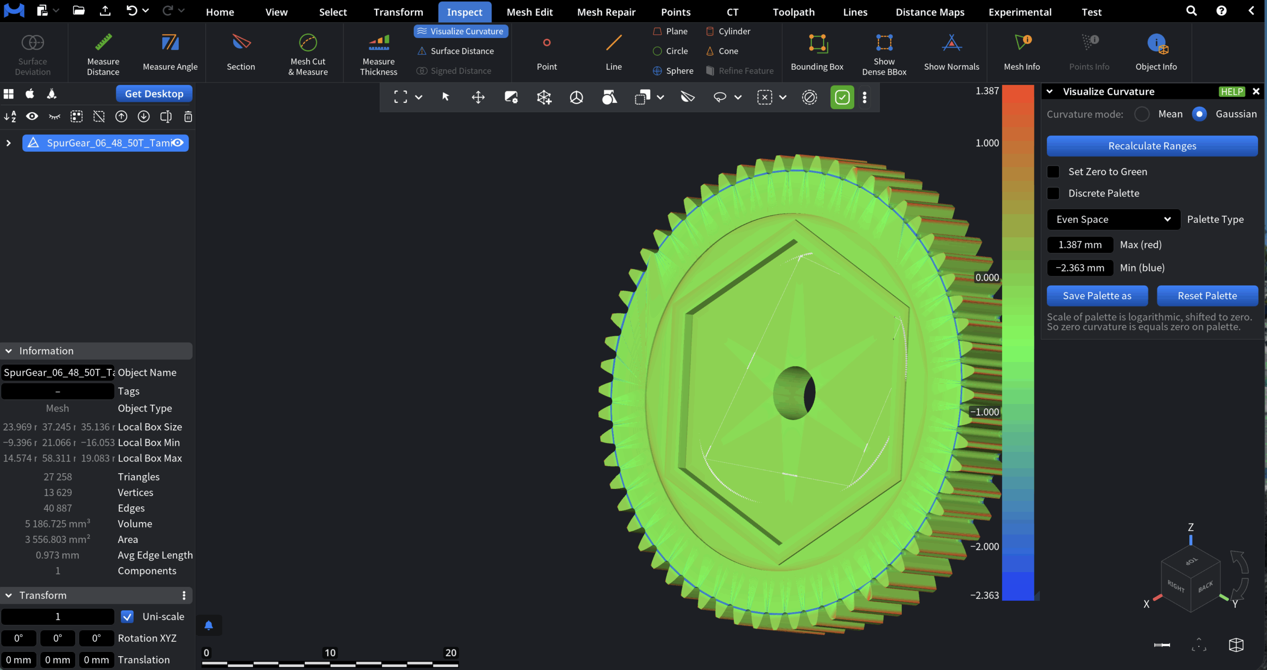Open Mesh Info
Image resolution: width=1267 pixels, height=670 pixels.
point(1022,53)
